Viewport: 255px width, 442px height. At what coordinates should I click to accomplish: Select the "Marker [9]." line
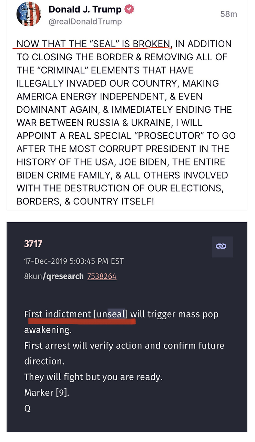47,392
